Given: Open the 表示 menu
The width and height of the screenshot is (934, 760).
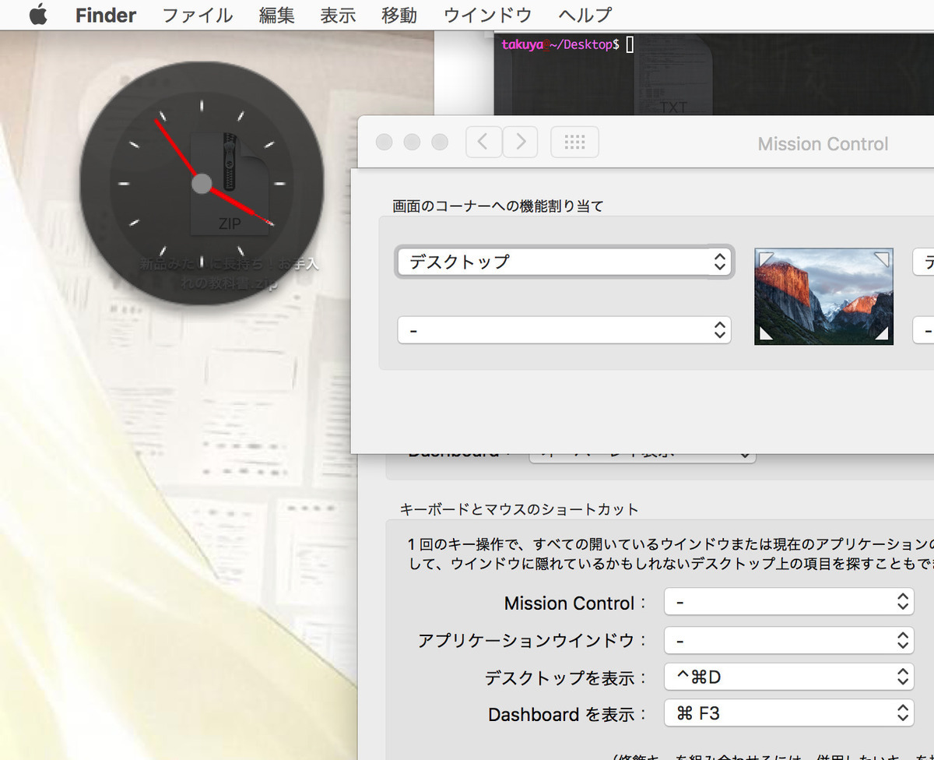Looking at the screenshot, I should (x=339, y=15).
